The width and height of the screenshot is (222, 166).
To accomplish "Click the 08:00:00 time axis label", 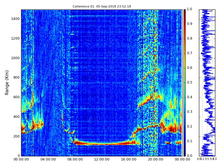I will [75, 159].
